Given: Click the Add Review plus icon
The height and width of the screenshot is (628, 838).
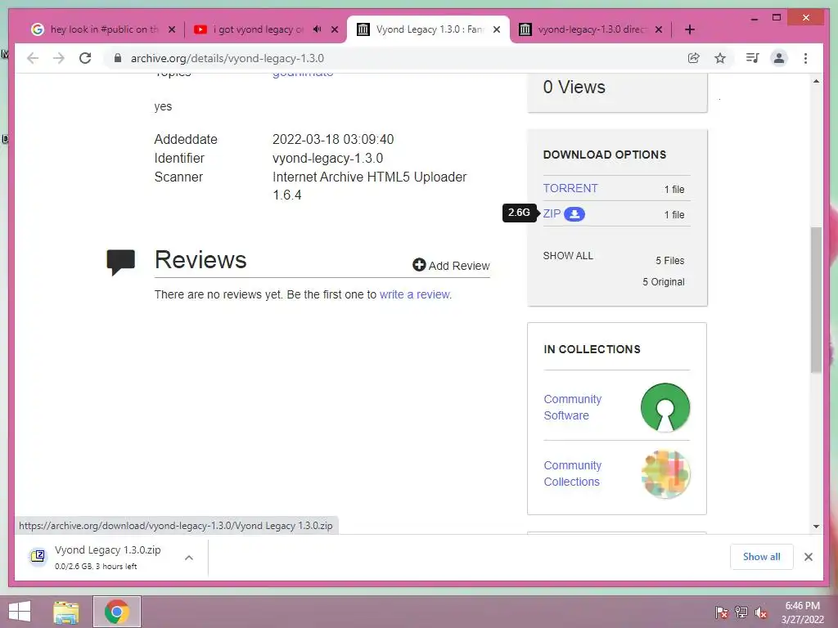Looking at the screenshot, I should coord(419,265).
